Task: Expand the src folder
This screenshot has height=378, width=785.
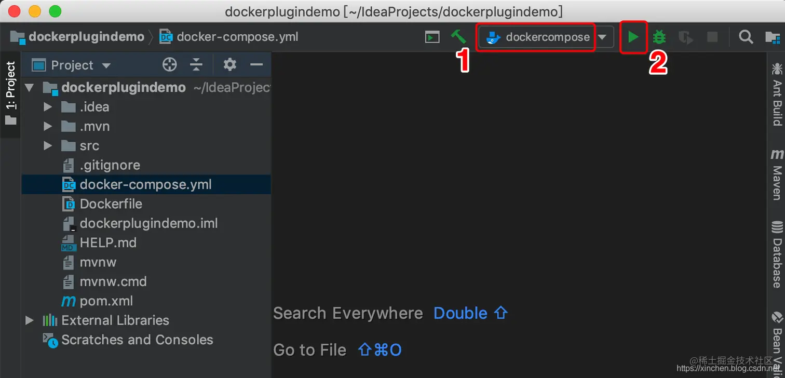Action: tap(47, 145)
